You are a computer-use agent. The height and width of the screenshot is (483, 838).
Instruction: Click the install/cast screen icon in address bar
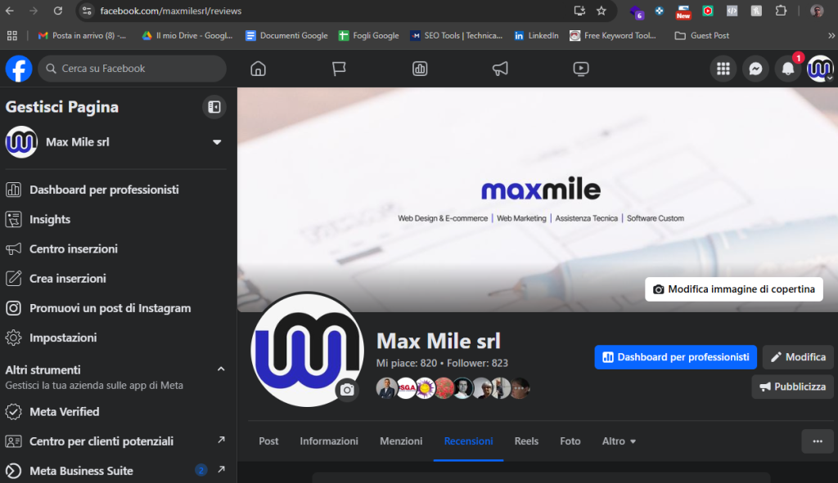(x=579, y=11)
